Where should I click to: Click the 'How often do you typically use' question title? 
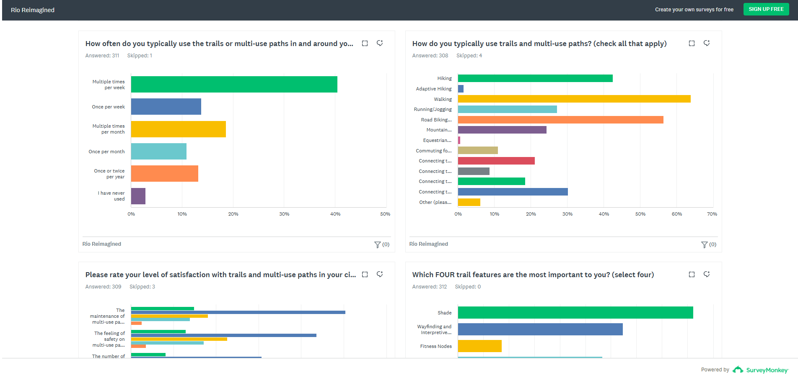click(x=219, y=44)
